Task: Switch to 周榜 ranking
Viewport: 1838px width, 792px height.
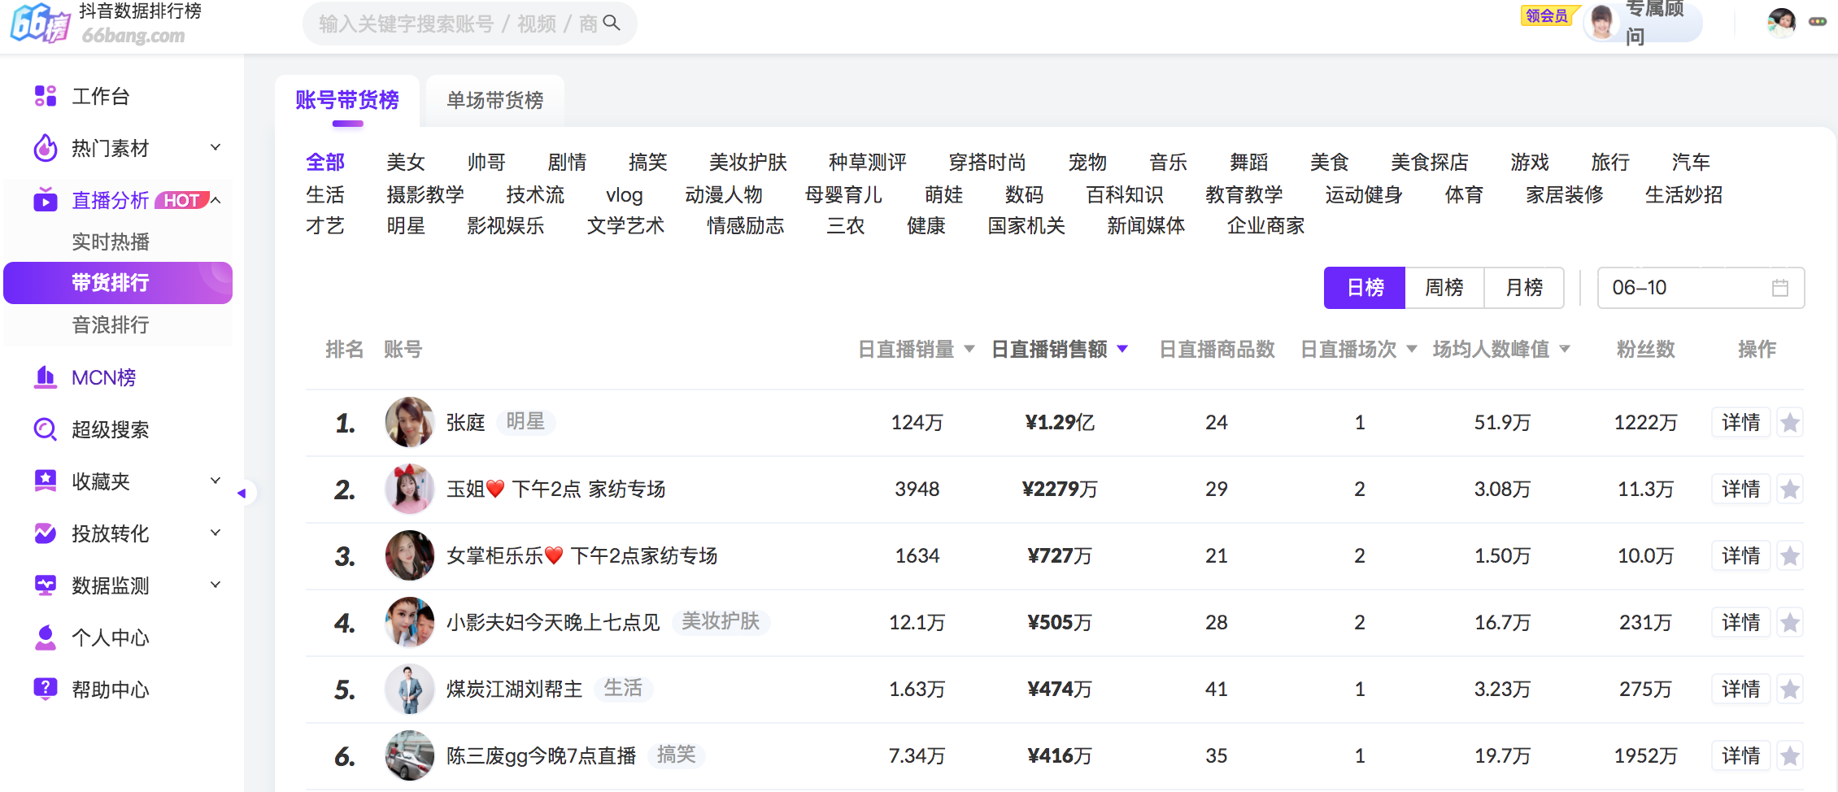Action: [1444, 288]
